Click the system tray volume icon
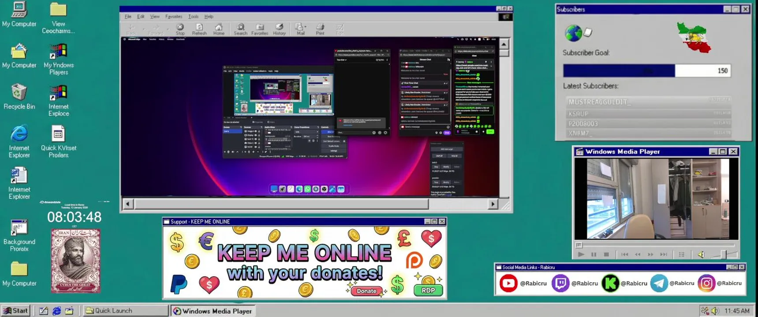Viewport: 758px width, 317px height. point(715,311)
